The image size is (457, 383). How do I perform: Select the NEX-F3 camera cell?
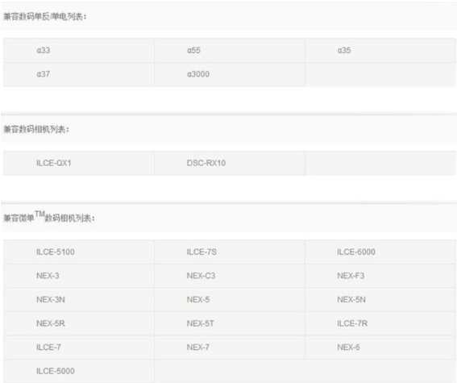click(380, 276)
